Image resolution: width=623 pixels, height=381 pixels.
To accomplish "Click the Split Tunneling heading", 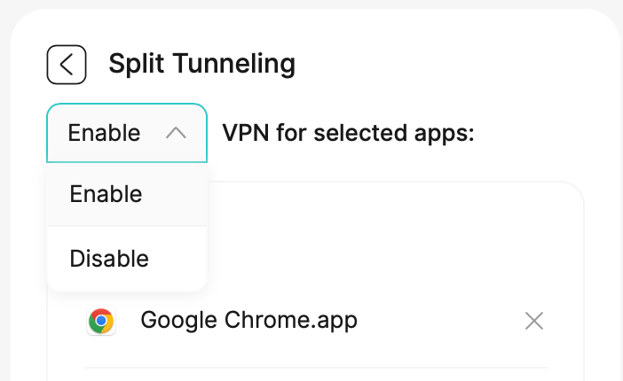I will (201, 64).
